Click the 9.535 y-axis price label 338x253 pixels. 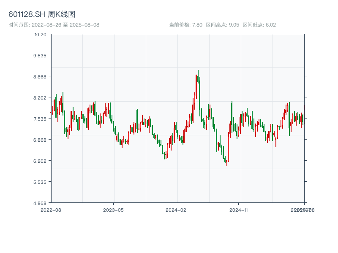pos(40,56)
